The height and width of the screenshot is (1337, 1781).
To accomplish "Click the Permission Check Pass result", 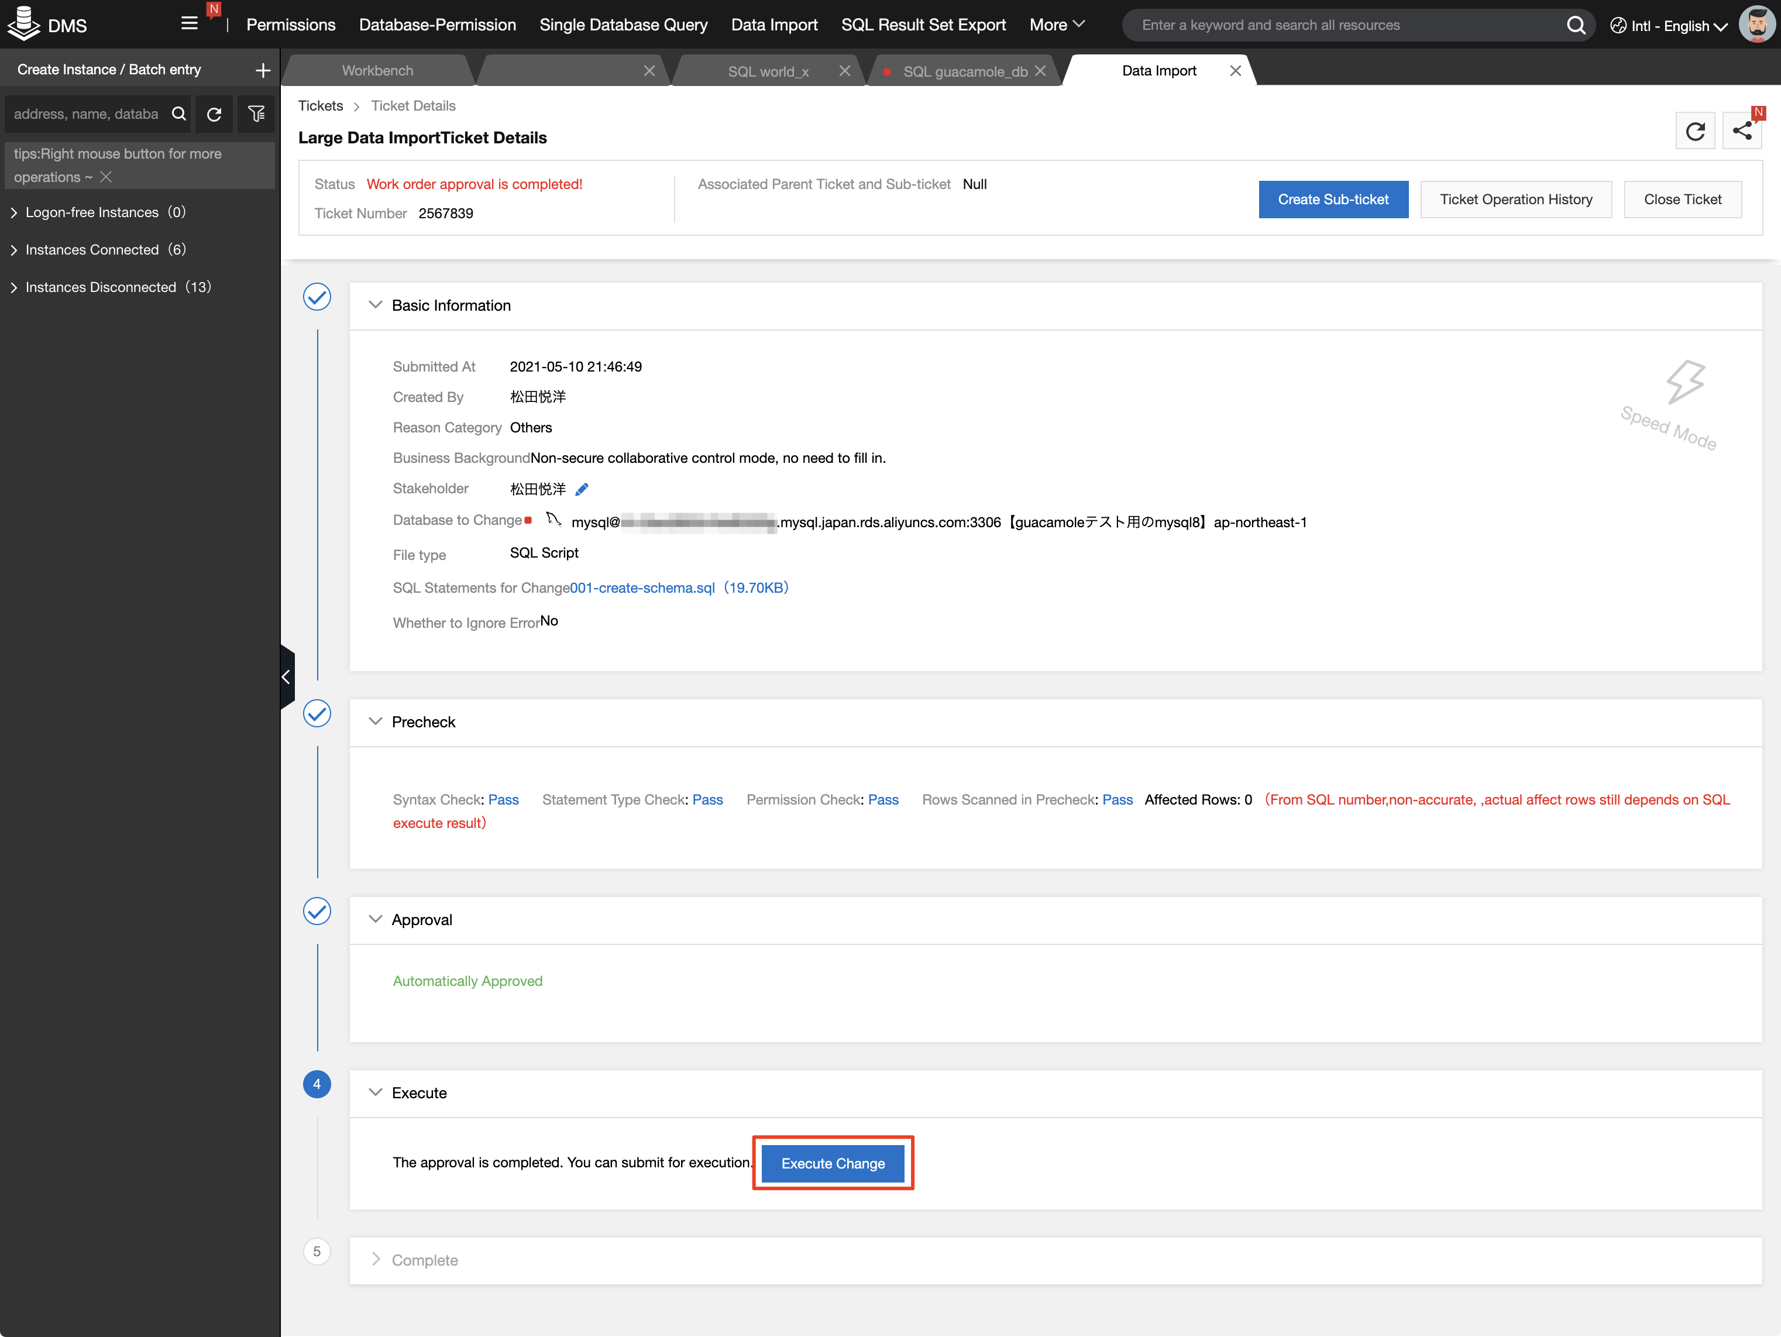I will tap(882, 800).
